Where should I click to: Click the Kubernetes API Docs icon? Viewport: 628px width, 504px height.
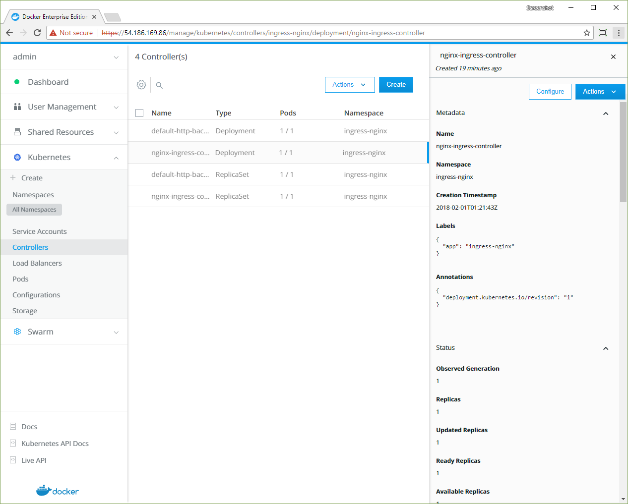[x=13, y=443]
